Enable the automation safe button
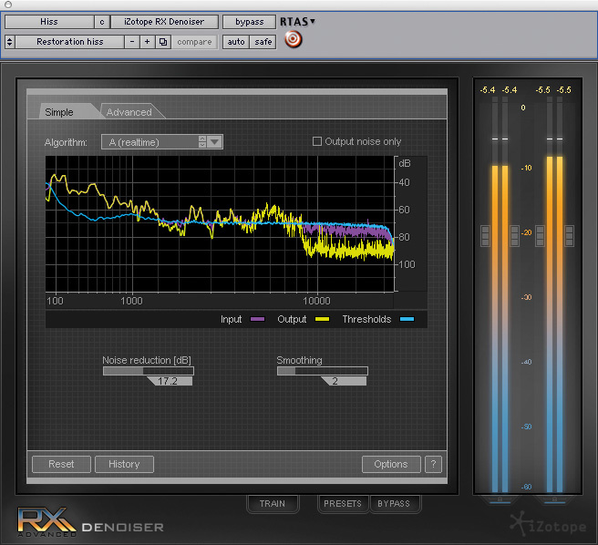This screenshot has height=545, width=598. (x=263, y=42)
